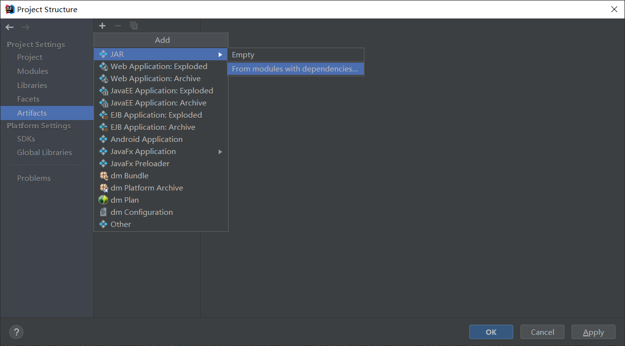This screenshot has width=625, height=346.
Task: Select EJB Application: Archive entry
Action: (x=161, y=127)
